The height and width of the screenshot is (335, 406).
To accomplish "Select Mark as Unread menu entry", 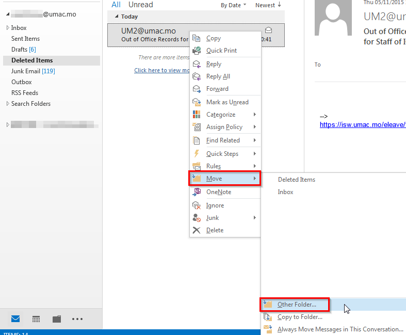I will pyautogui.click(x=227, y=102).
